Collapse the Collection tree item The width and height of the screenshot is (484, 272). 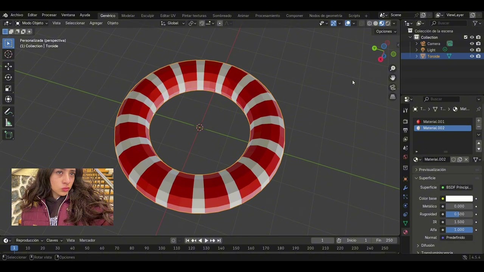[410, 37]
